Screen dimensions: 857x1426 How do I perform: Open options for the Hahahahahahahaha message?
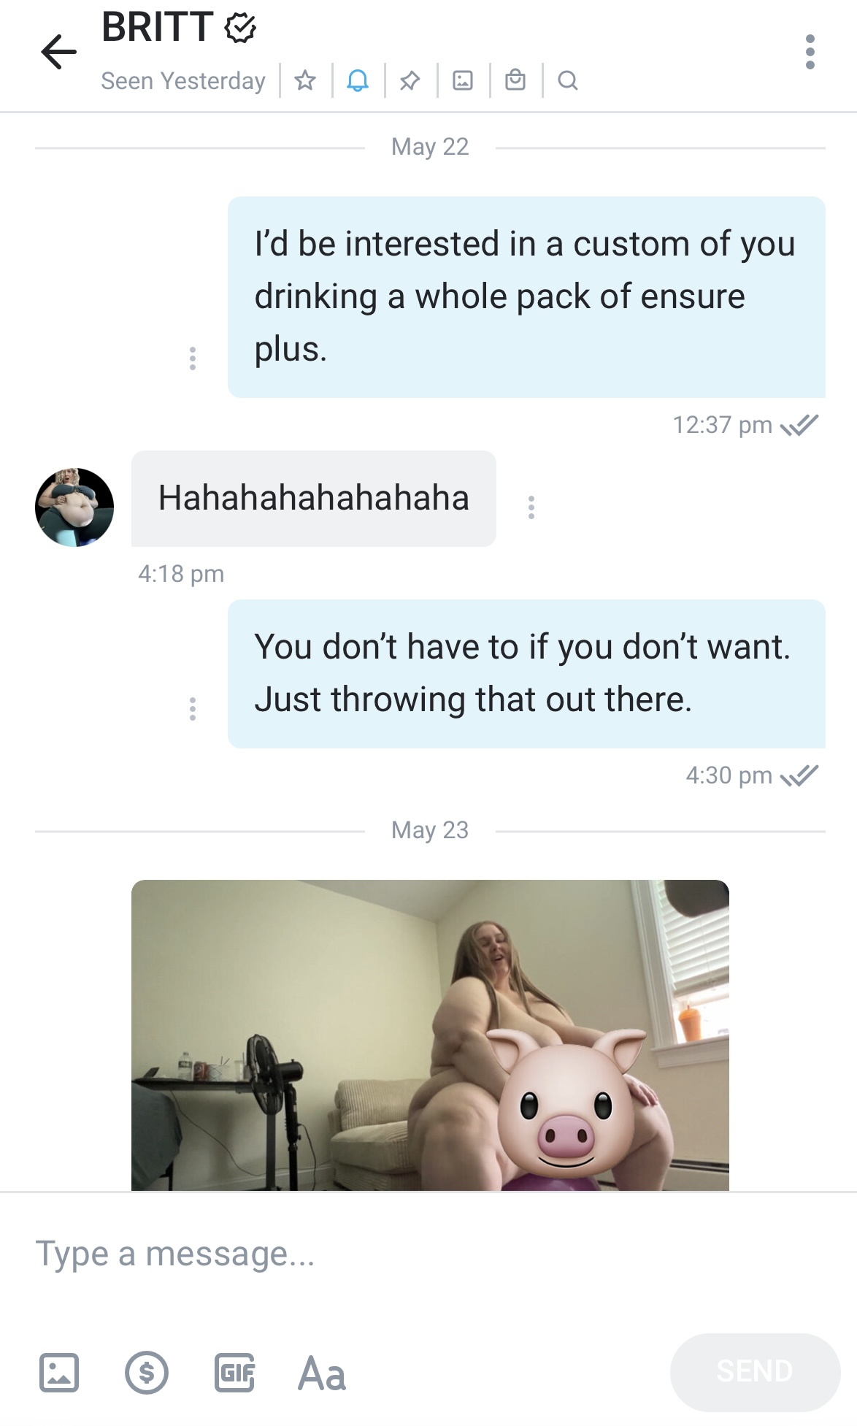tap(531, 507)
